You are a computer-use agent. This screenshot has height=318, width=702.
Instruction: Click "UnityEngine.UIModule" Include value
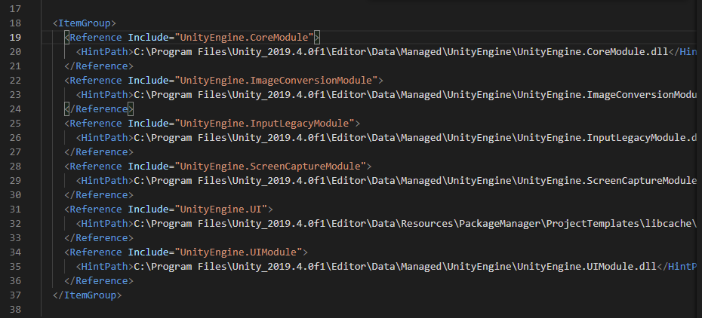point(239,252)
